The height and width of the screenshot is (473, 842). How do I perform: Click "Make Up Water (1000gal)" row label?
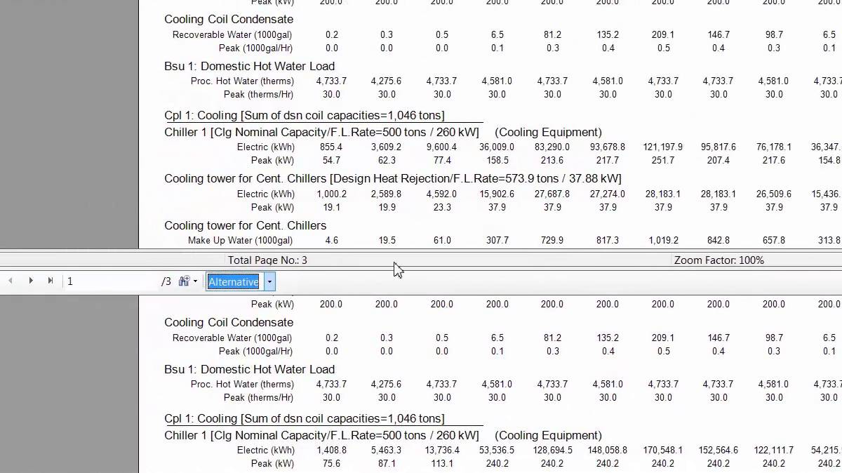[241, 240]
